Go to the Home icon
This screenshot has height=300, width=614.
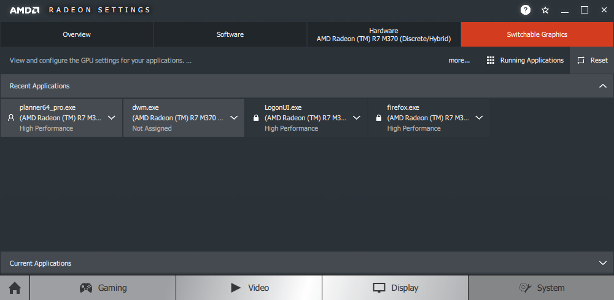tap(15, 288)
